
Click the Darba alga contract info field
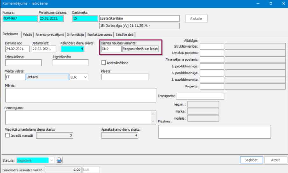point(139,26)
